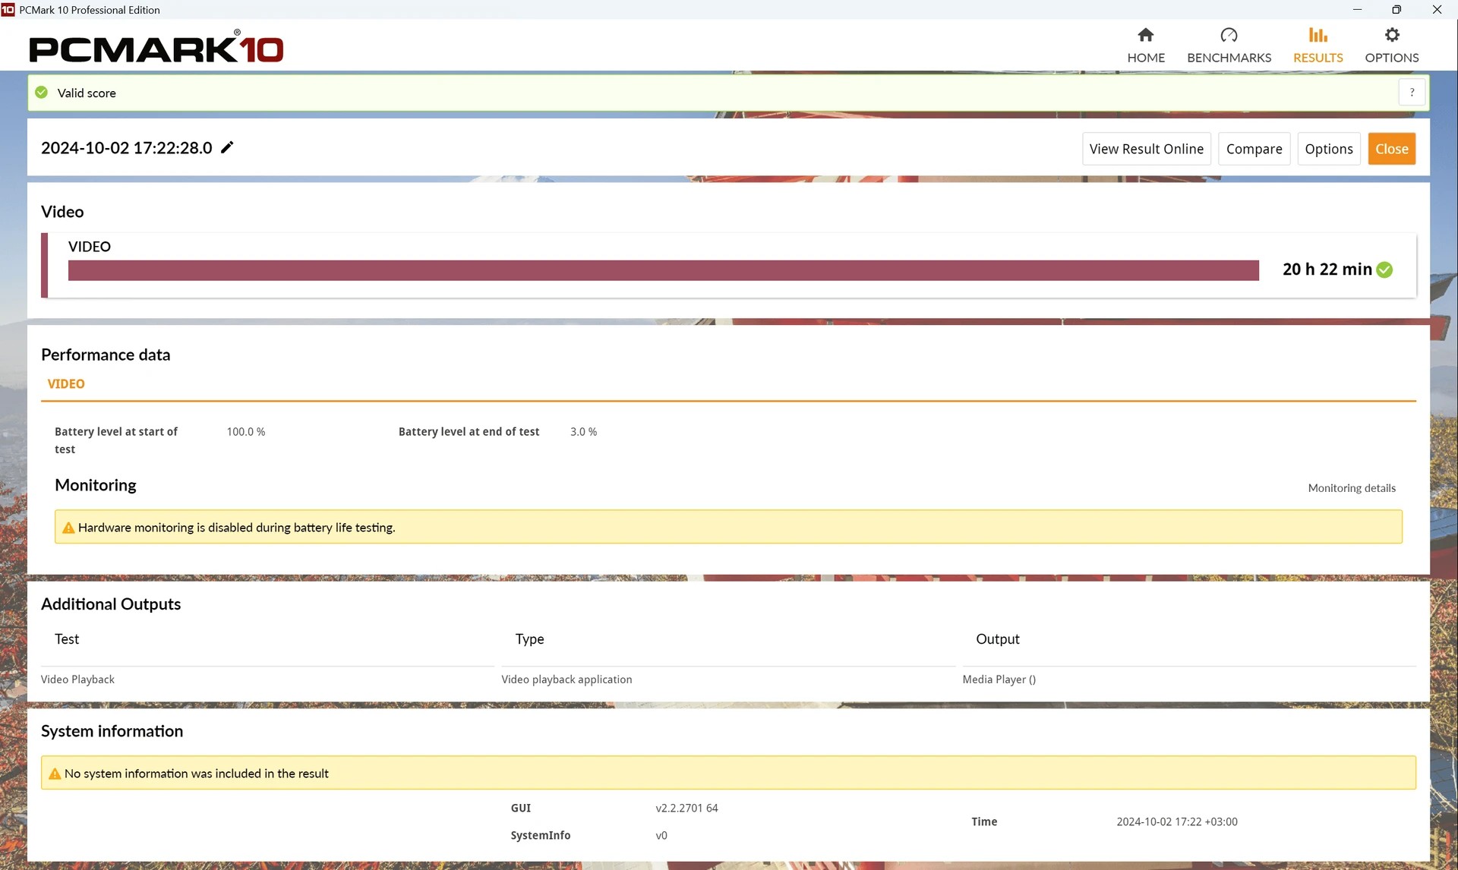Open result Options button
Screen dimensions: 1458x870
pos(1328,149)
